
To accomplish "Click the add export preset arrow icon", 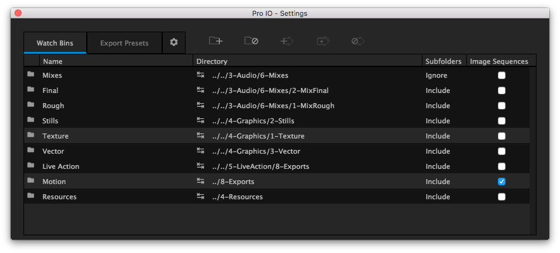I will (x=287, y=42).
